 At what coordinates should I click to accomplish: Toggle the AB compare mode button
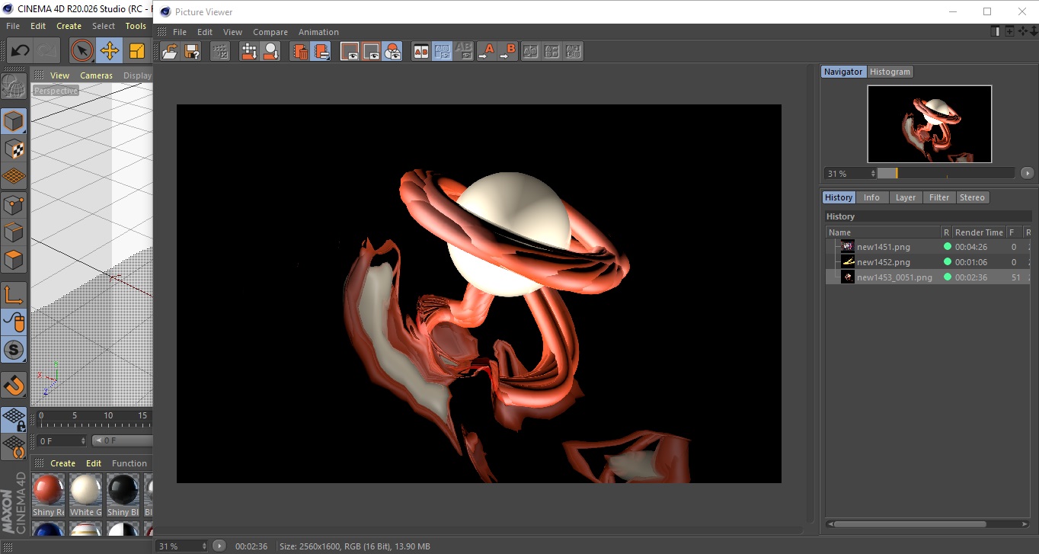pos(420,51)
